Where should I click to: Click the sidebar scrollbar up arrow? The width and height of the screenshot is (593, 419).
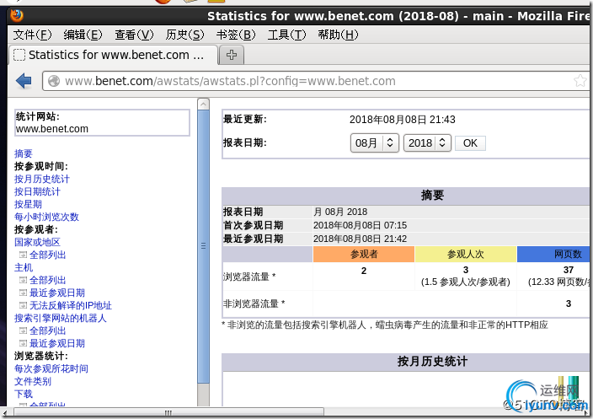(x=204, y=104)
